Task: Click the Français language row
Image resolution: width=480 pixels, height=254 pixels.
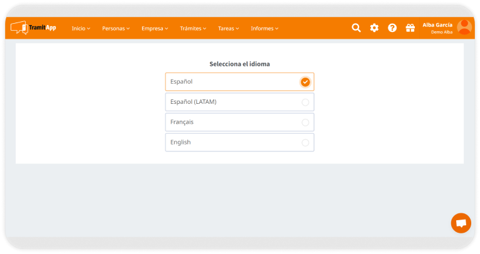Action: pos(232,123)
